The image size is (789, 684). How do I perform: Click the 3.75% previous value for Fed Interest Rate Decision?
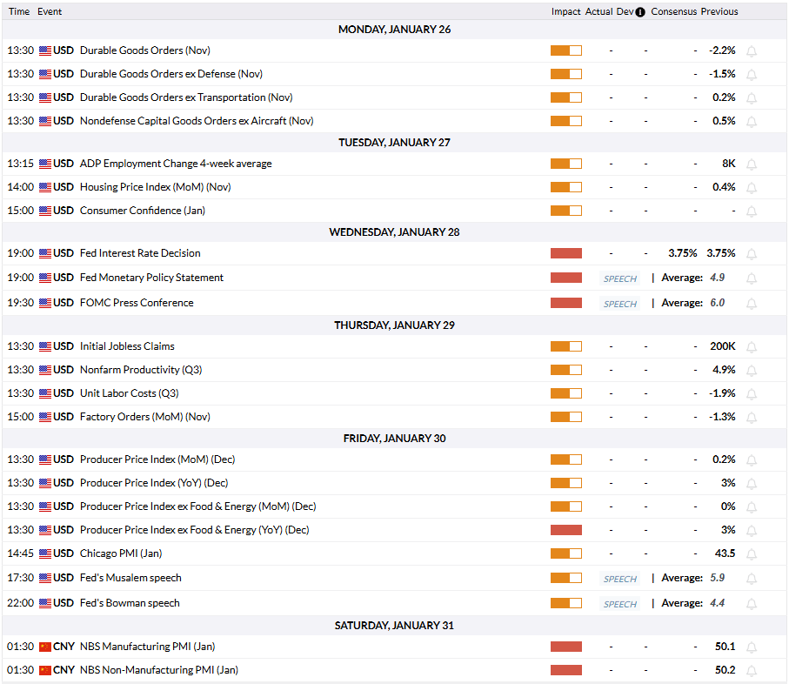(719, 253)
